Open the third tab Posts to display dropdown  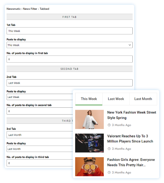tap(40, 149)
